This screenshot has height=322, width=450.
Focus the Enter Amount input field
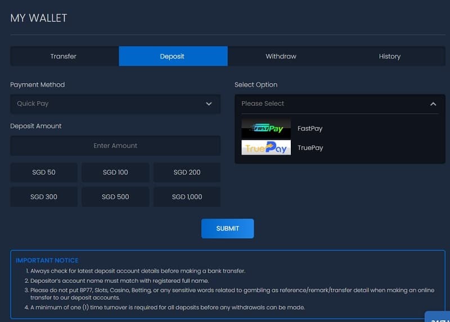[x=115, y=146]
